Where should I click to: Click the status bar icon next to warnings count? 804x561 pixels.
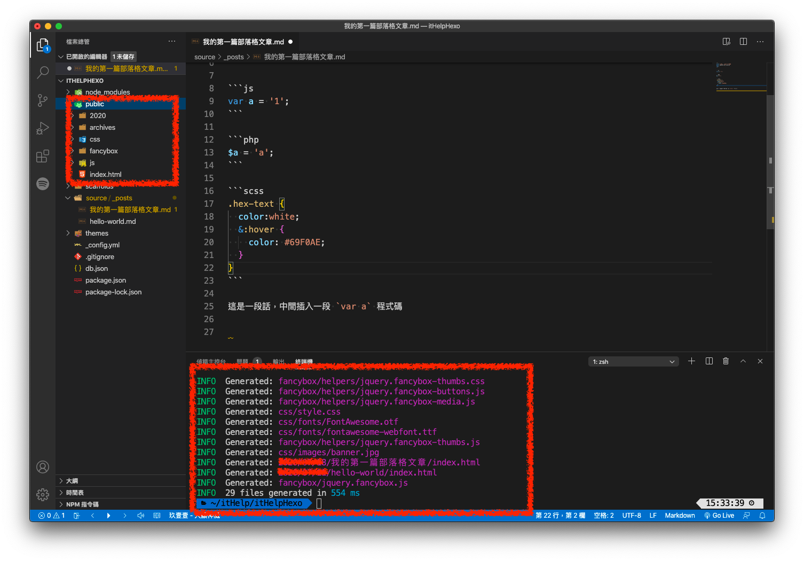pos(76,516)
